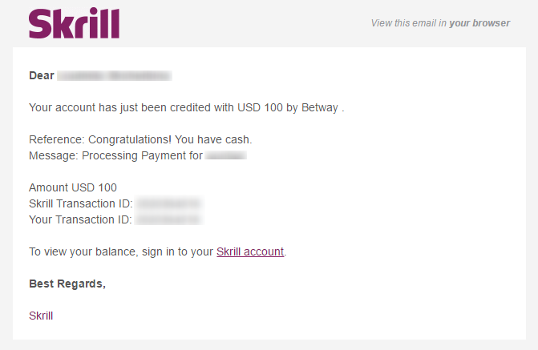Click the 'To view your balance' text

pyautogui.click(x=83, y=251)
